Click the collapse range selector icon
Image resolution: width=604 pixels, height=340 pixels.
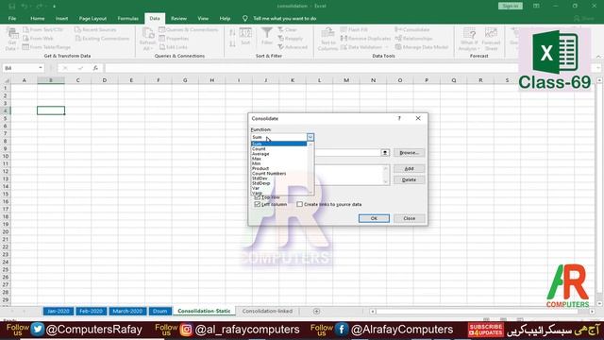385,153
